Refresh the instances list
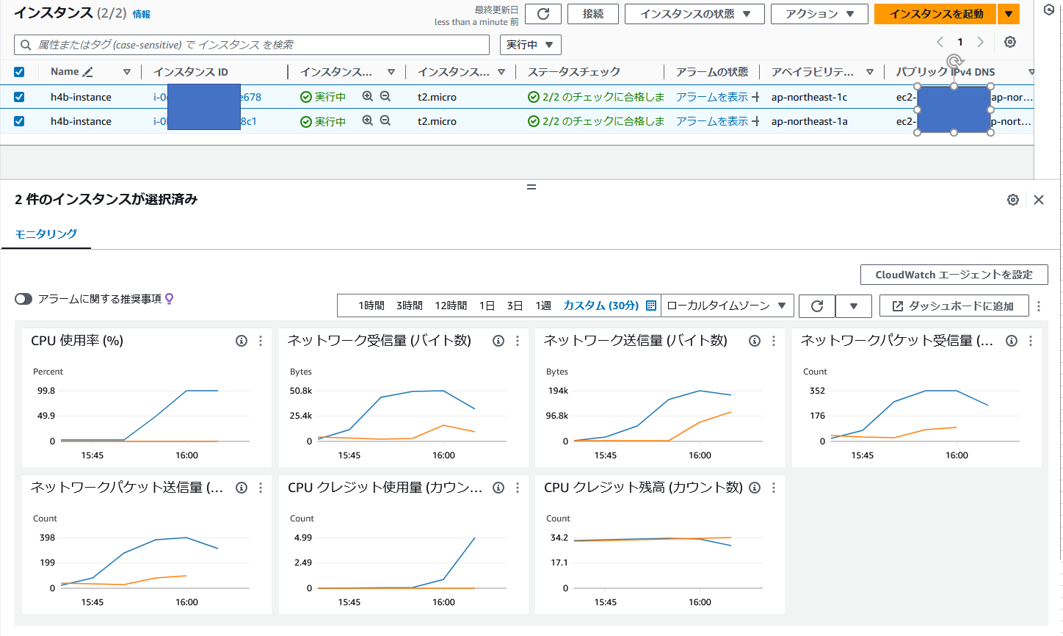 (543, 14)
